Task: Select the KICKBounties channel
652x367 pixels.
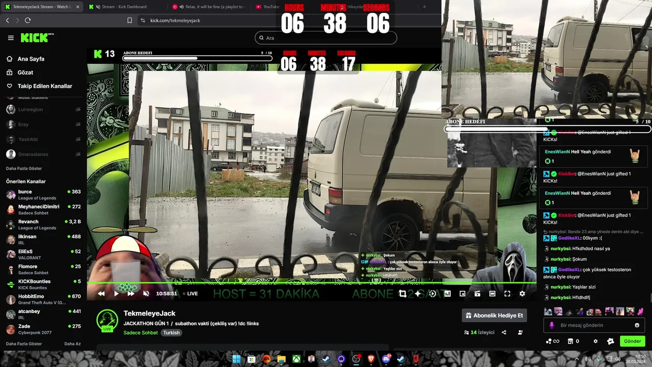Action: [x=43, y=284]
